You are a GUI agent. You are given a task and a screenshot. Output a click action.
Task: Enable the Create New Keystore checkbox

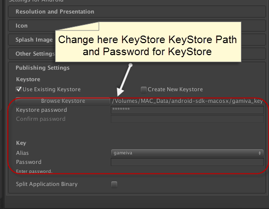(x=144, y=89)
